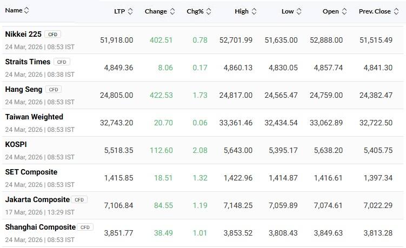This screenshot has width=406, height=248.
Task: Click the CFD label for Jakarta Composite
Action: [79, 200]
